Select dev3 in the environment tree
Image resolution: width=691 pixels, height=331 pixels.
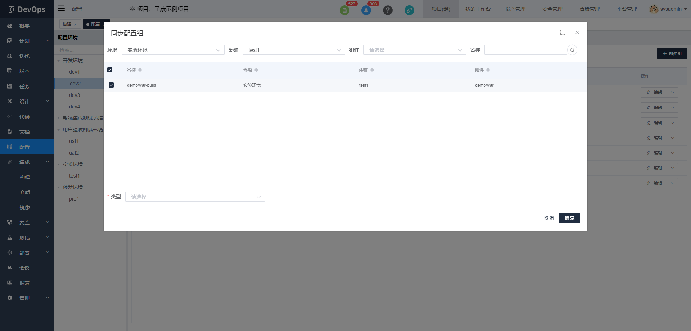[74, 95]
